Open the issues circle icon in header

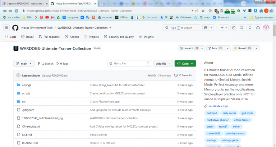coord(234,28)
